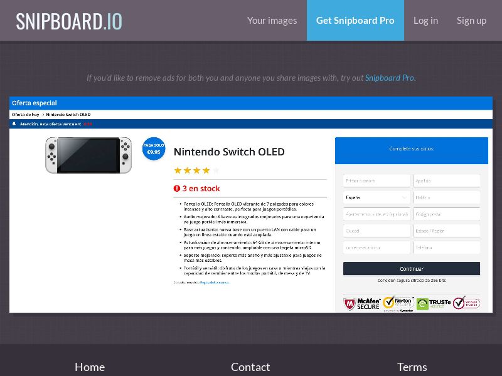Click the Snipboard.io logo
The image size is (502, 376).
click(69, 21)
